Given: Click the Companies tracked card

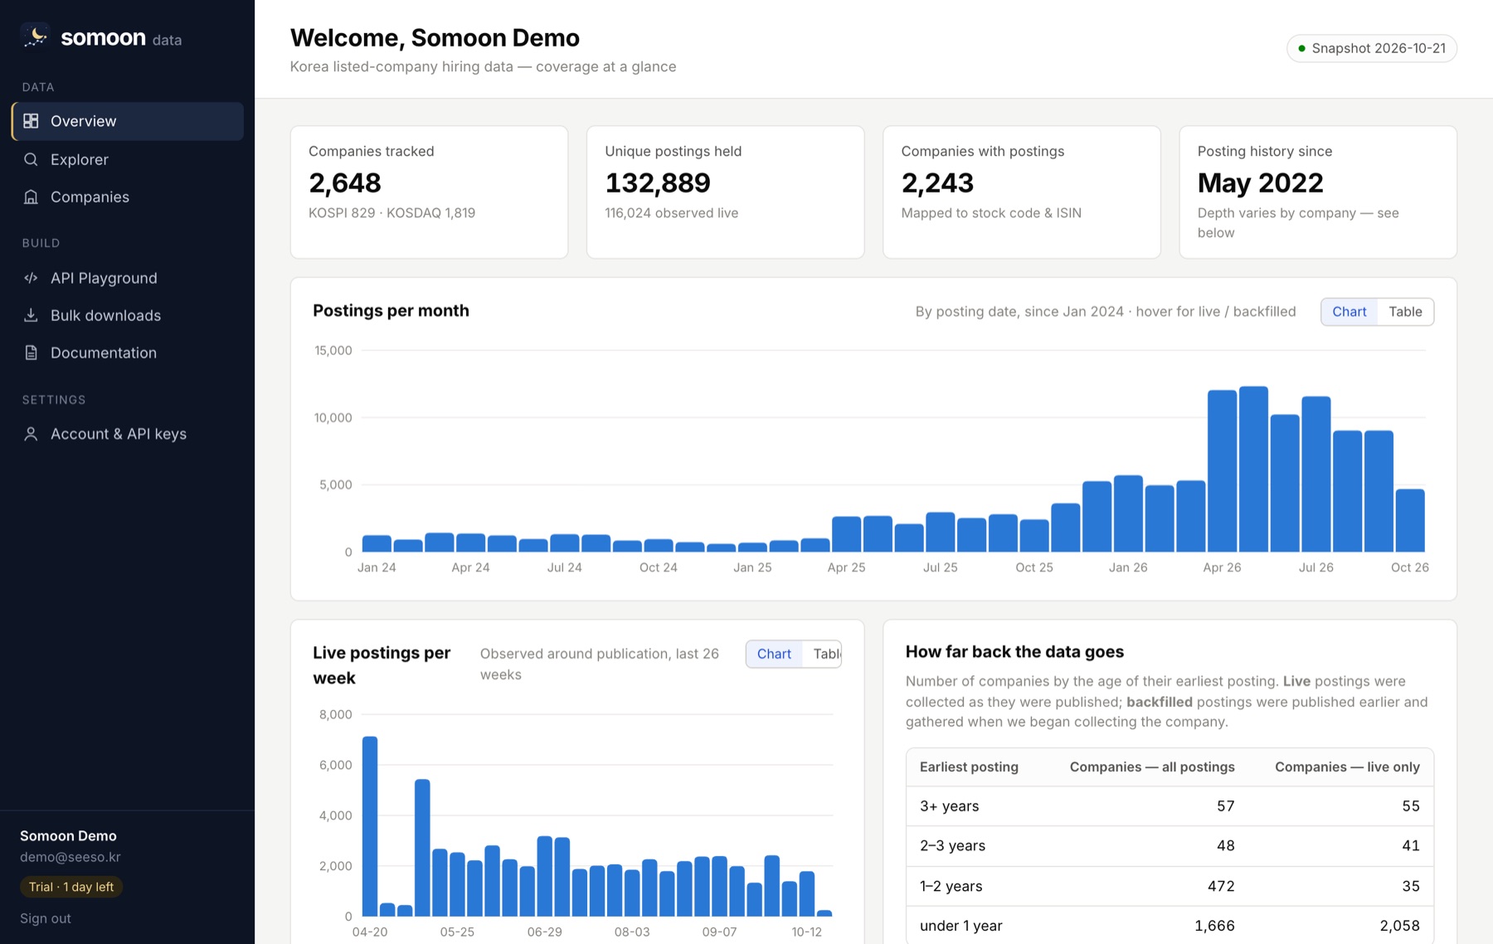Looking at the screenshot, I should pyautogui.click(x=429, y=192).
